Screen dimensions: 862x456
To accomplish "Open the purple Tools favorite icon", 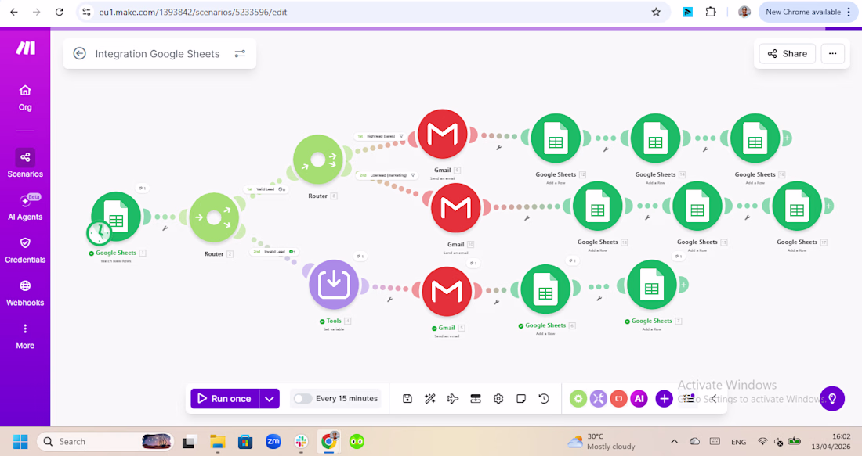I will pos(598,399).
